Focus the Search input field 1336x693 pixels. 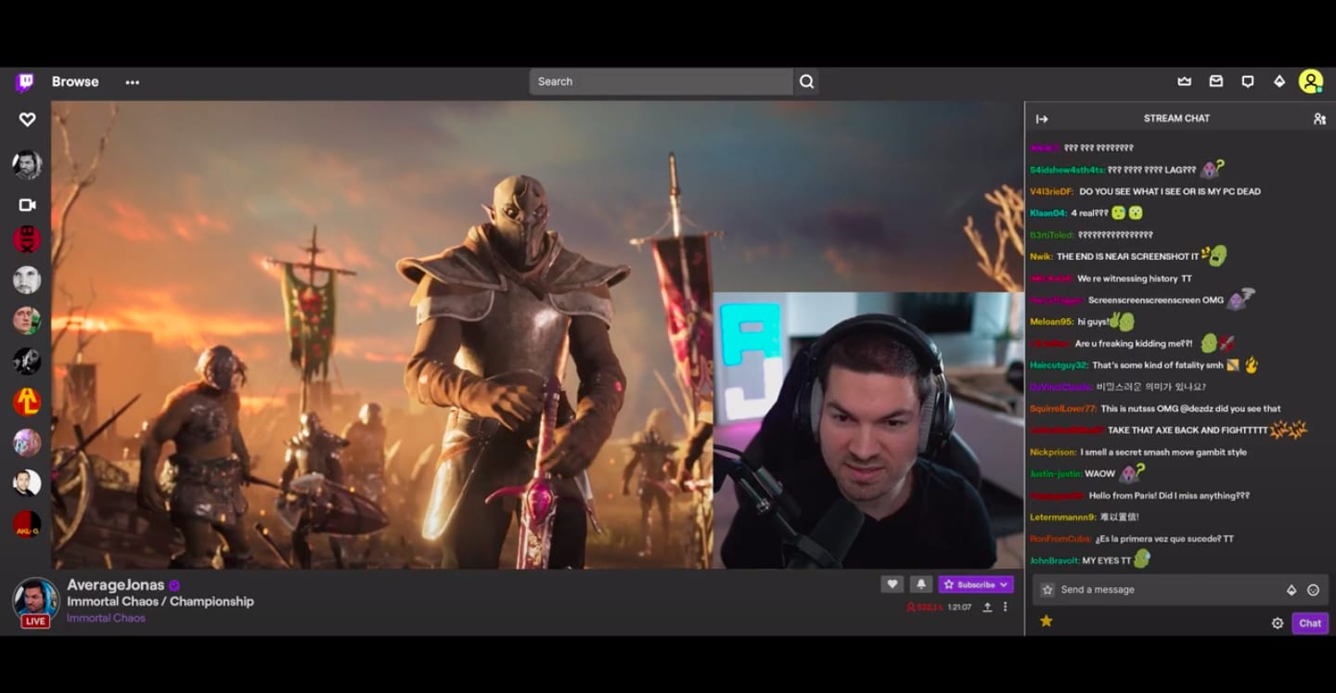[662, 82]
